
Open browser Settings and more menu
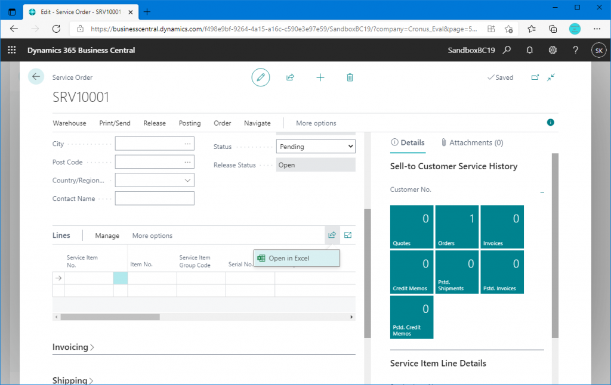click(597, 29)
